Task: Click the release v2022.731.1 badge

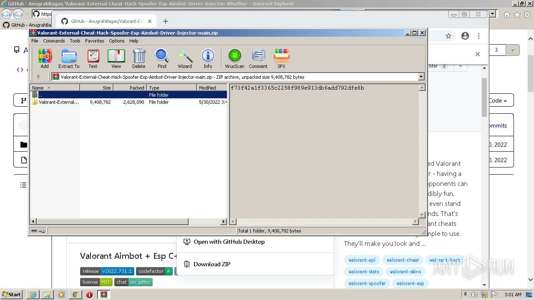Action: click(x=107, y=271)
